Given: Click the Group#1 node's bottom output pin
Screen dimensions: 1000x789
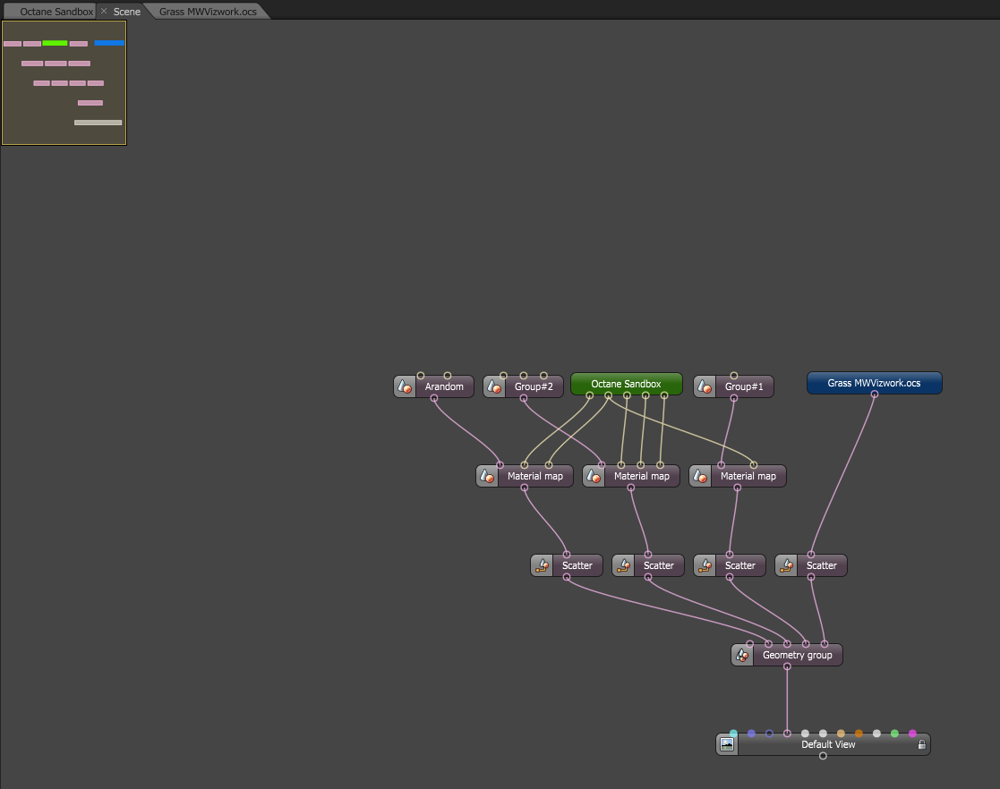Looking at the screenshot, I should (733, 398).
